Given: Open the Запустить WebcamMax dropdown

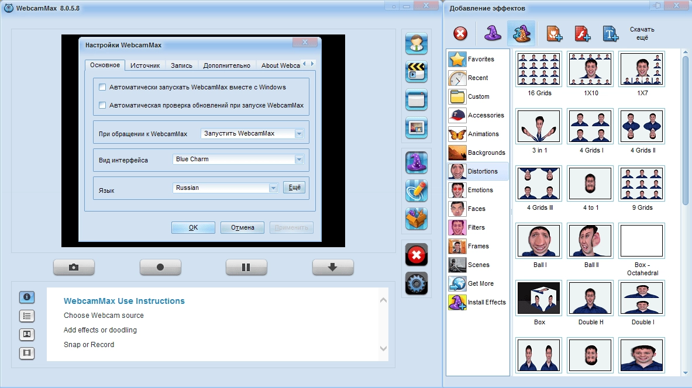Looking at the screenshot, I should [253, 134].
